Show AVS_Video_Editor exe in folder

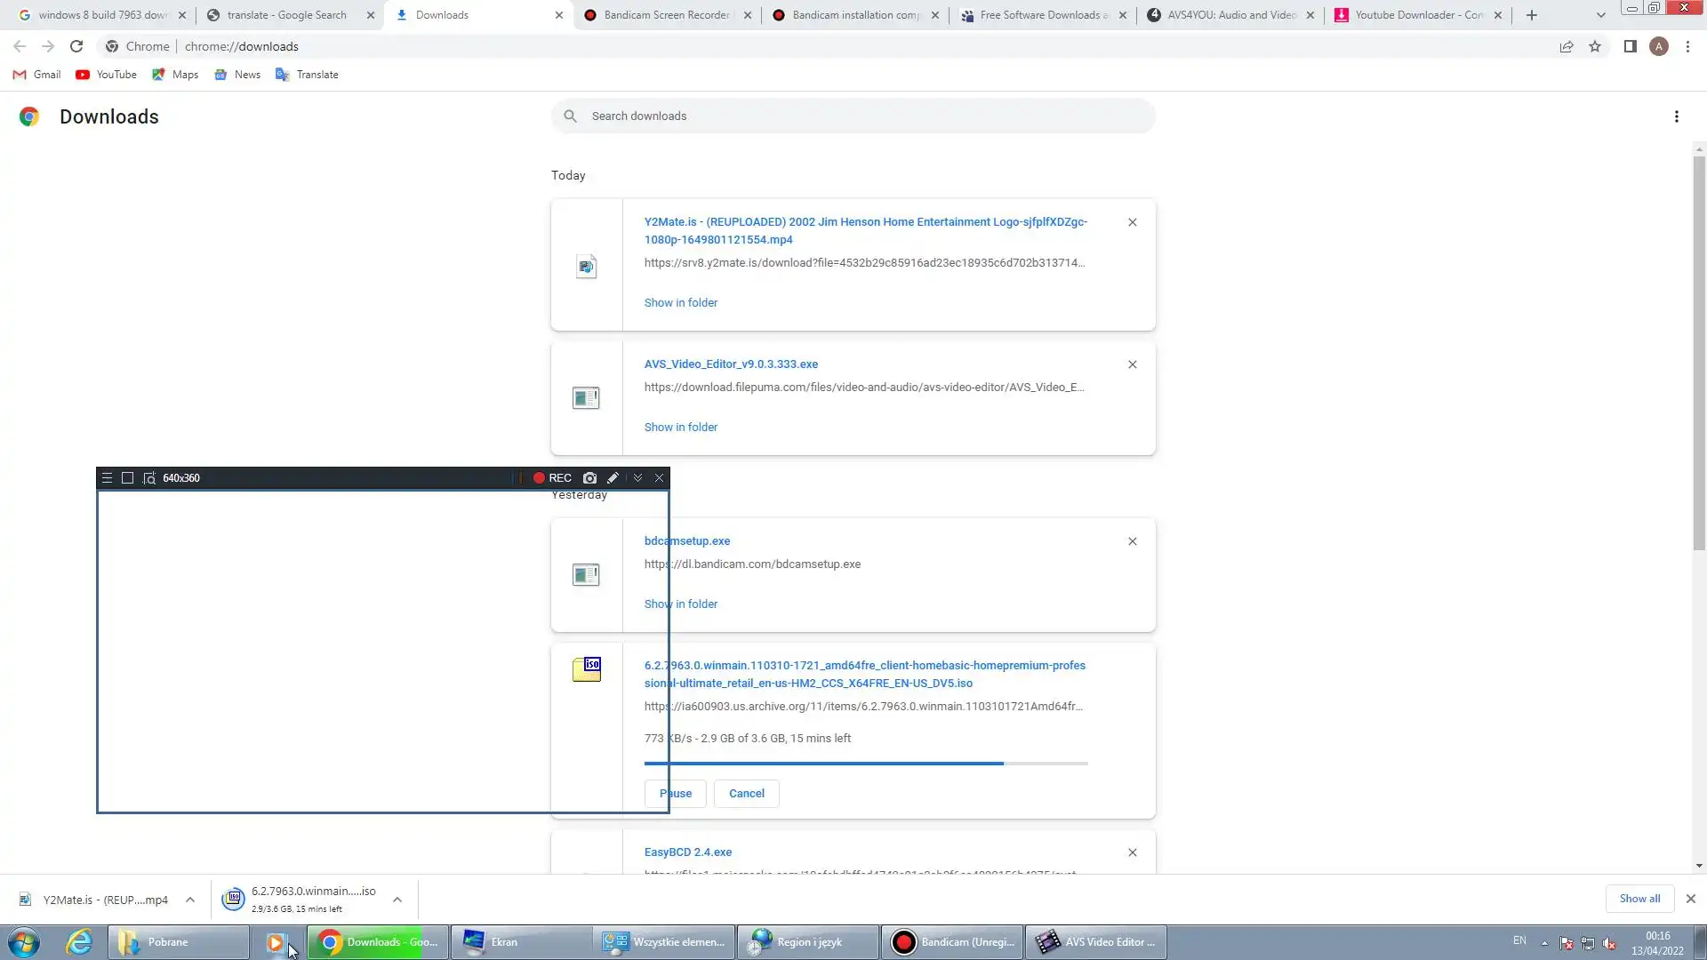coord(680,428)
